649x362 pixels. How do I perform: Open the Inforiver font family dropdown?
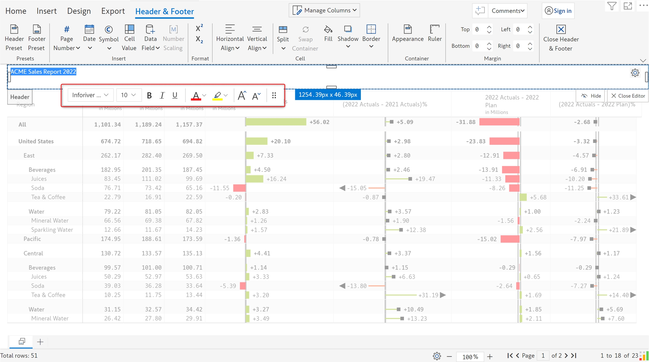90,95
